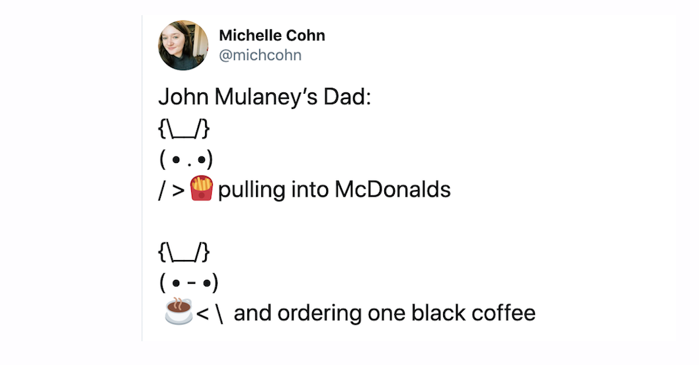699x365 pixels.
Task: Click the "John Mulaney's Dad:" line
Action: point(265,97)
